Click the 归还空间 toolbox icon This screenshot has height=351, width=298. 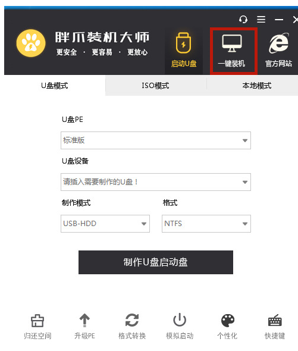point(37,320)
